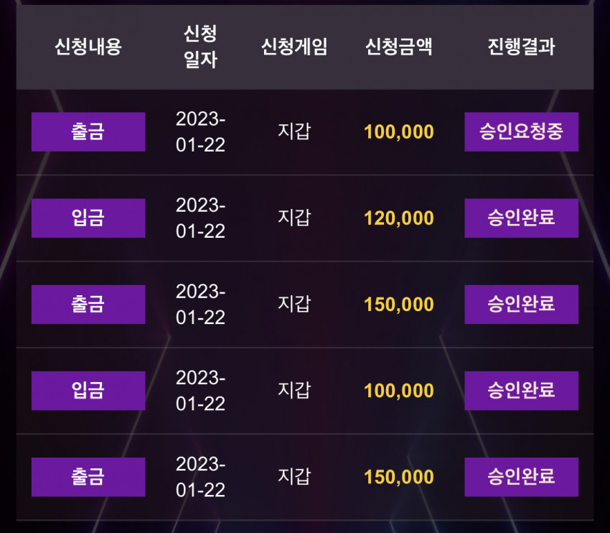Click the 진행결과 column header
610x533 pixels.
521,47
